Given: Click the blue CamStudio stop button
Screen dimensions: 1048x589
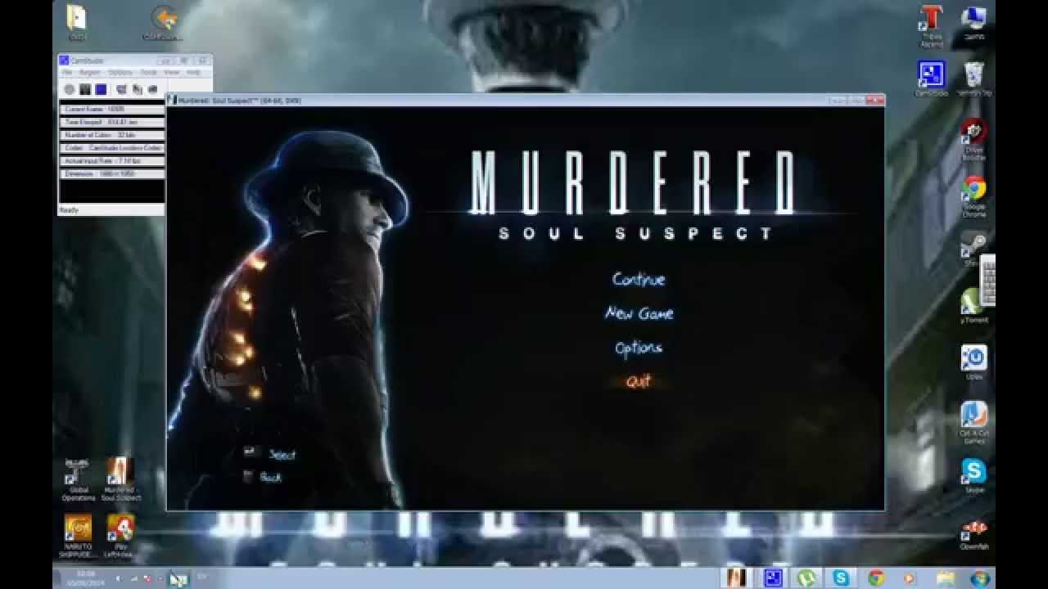Looking at the screenshot, I should 100,89.
